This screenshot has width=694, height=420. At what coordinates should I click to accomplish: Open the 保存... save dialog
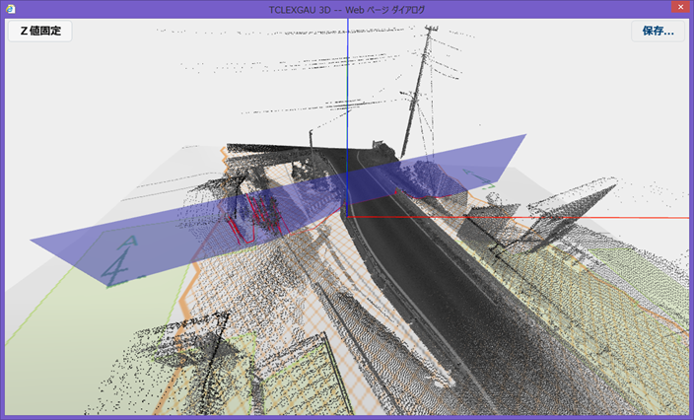point(658,31)
